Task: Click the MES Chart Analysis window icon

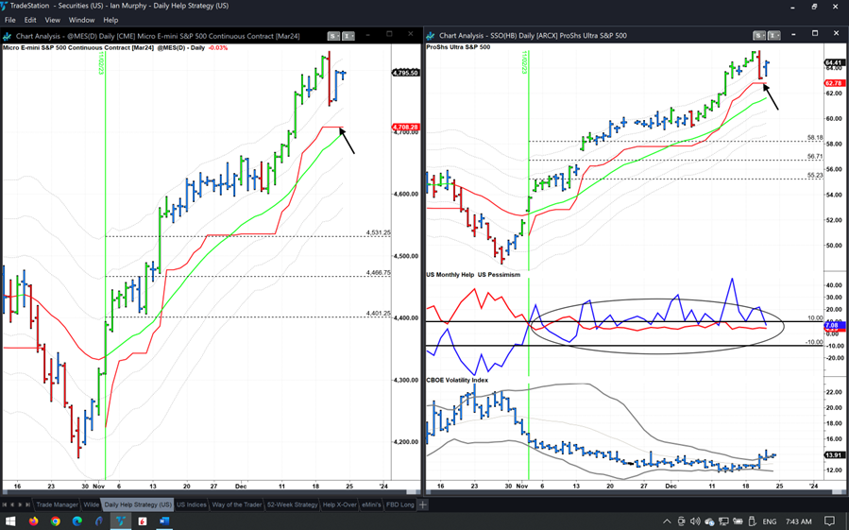Action: click(x=7, y=36)
